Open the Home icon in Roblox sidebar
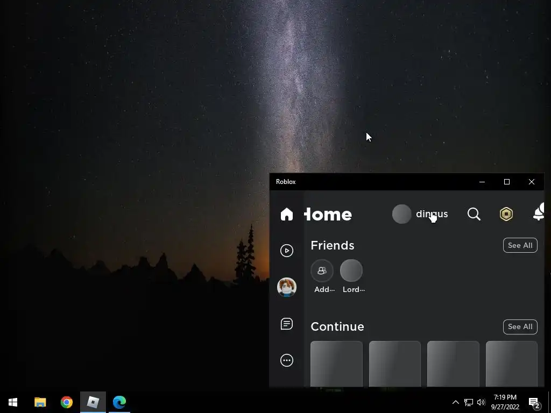 point(286,214)
